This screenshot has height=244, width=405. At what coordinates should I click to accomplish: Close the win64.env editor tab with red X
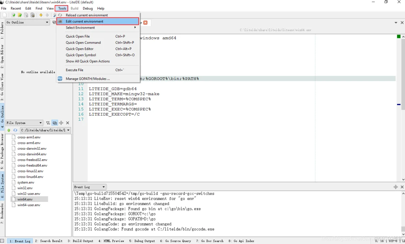(145, 23)
